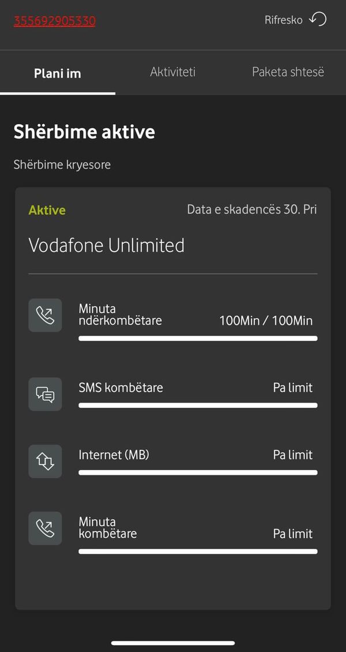Select the Plani im tab
346x652 pixels.
57,73
